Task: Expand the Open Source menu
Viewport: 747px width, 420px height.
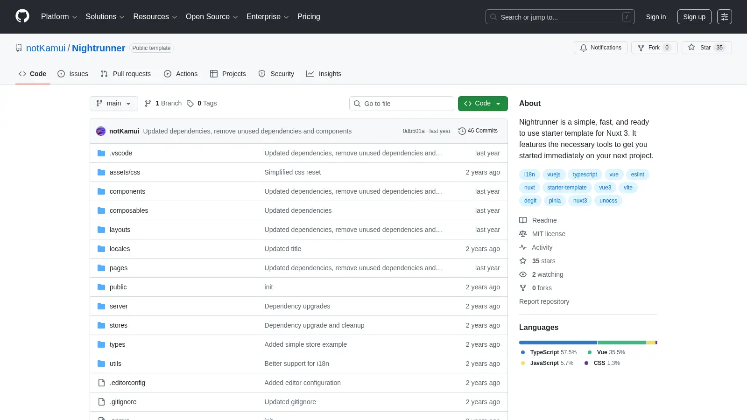Action: [212, 17]
